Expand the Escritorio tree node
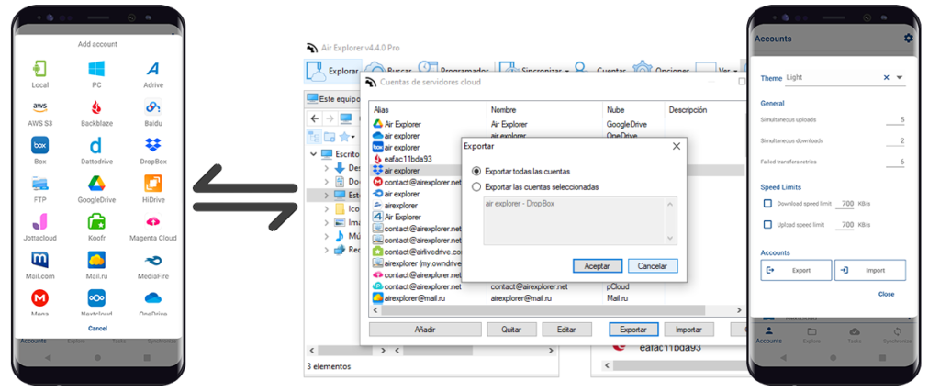 (x=315, y=154)
